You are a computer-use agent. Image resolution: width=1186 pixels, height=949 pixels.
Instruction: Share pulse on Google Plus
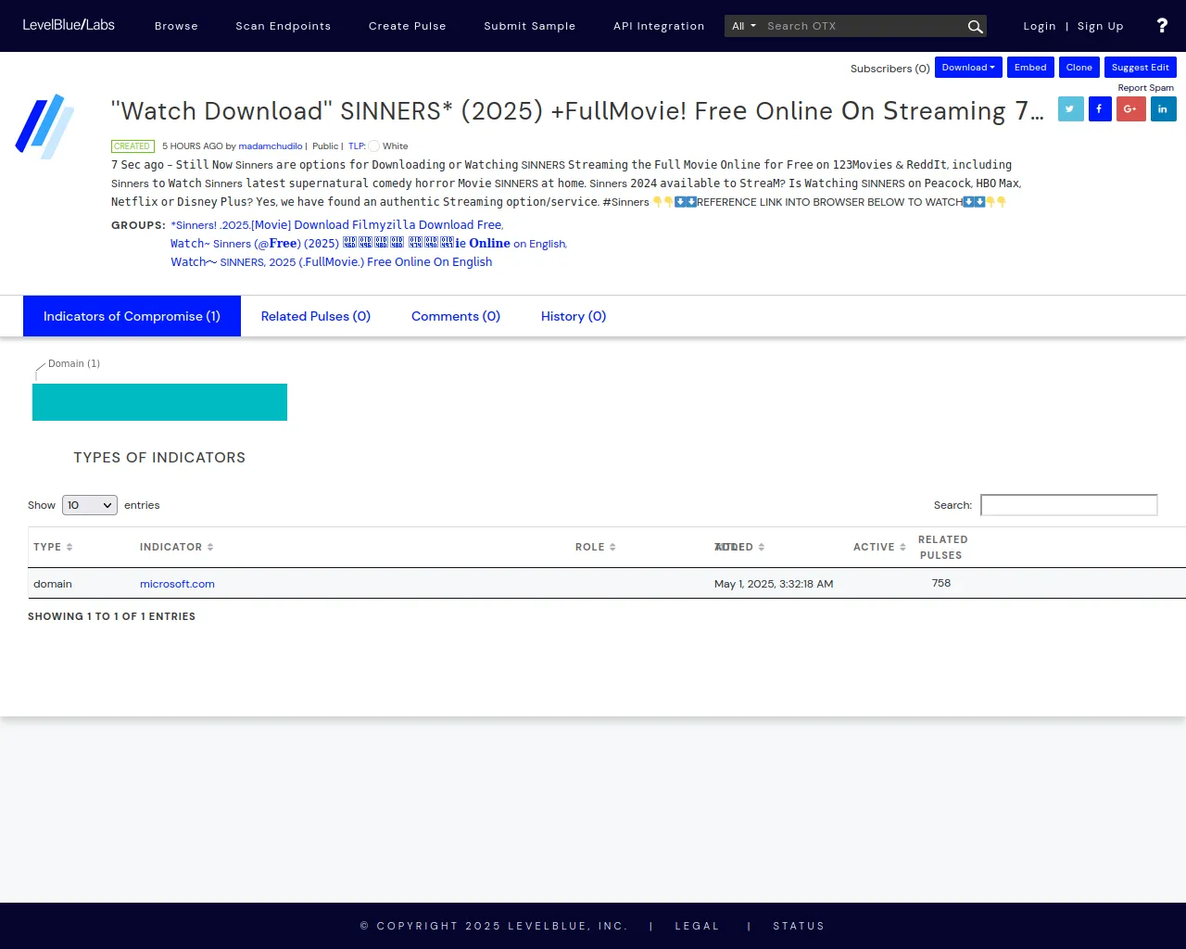(1130, 109)
